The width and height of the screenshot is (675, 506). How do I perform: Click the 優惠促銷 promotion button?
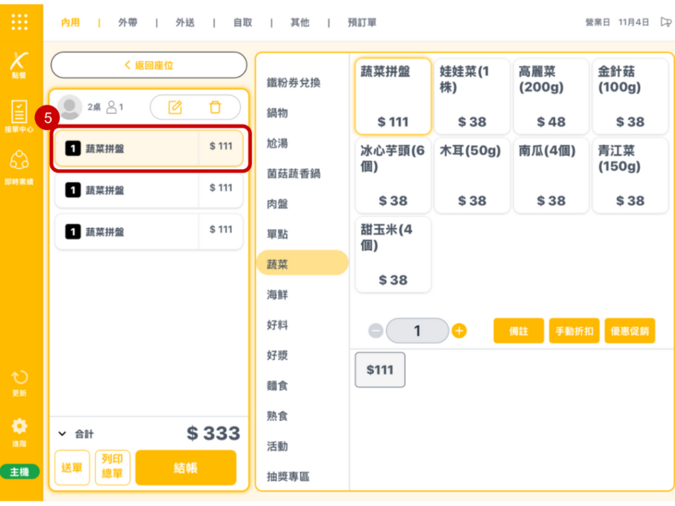(x=630, y=331)
